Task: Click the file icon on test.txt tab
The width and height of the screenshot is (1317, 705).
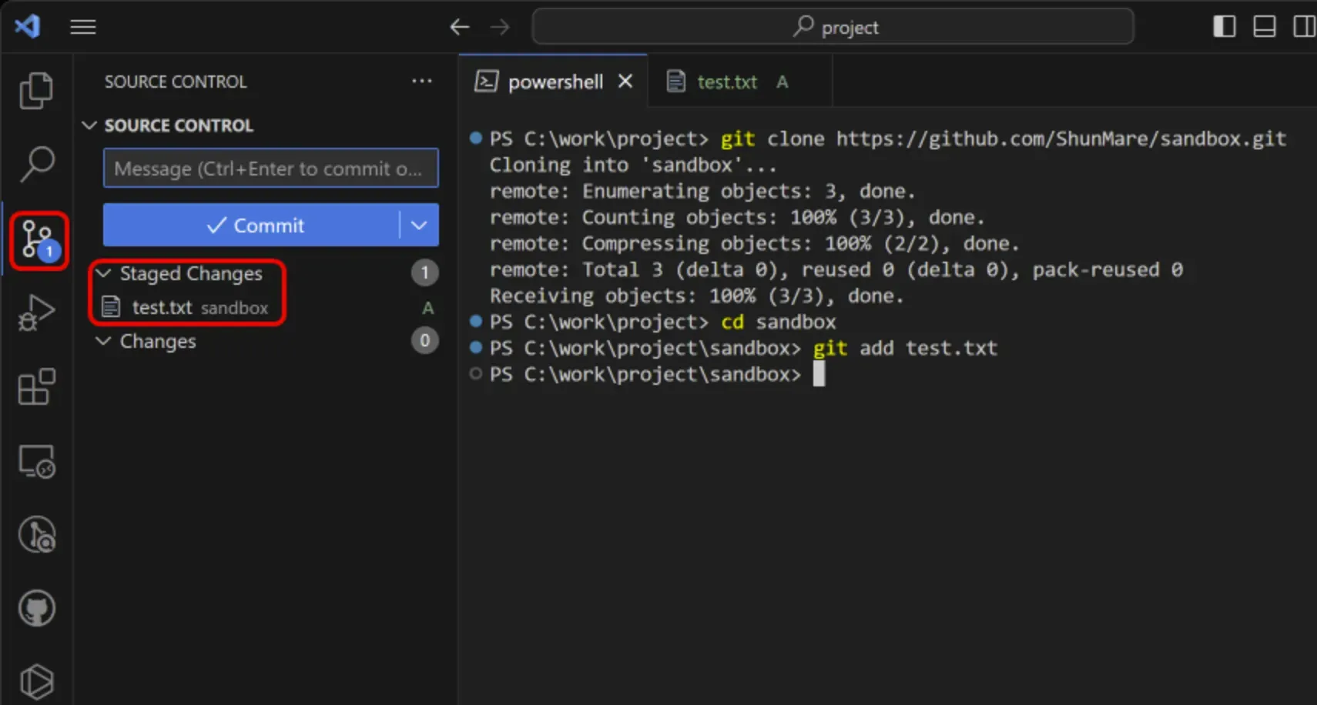Action: (x=675, y=81)
